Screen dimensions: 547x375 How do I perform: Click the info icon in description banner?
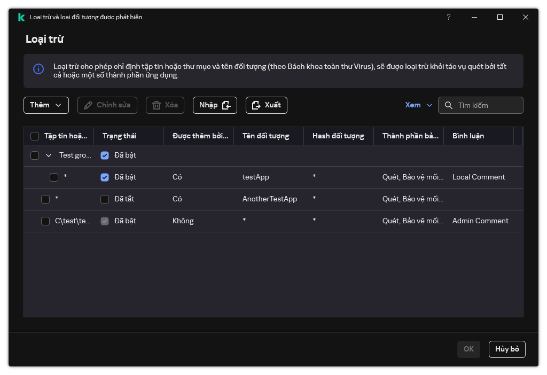pos(38,69)
